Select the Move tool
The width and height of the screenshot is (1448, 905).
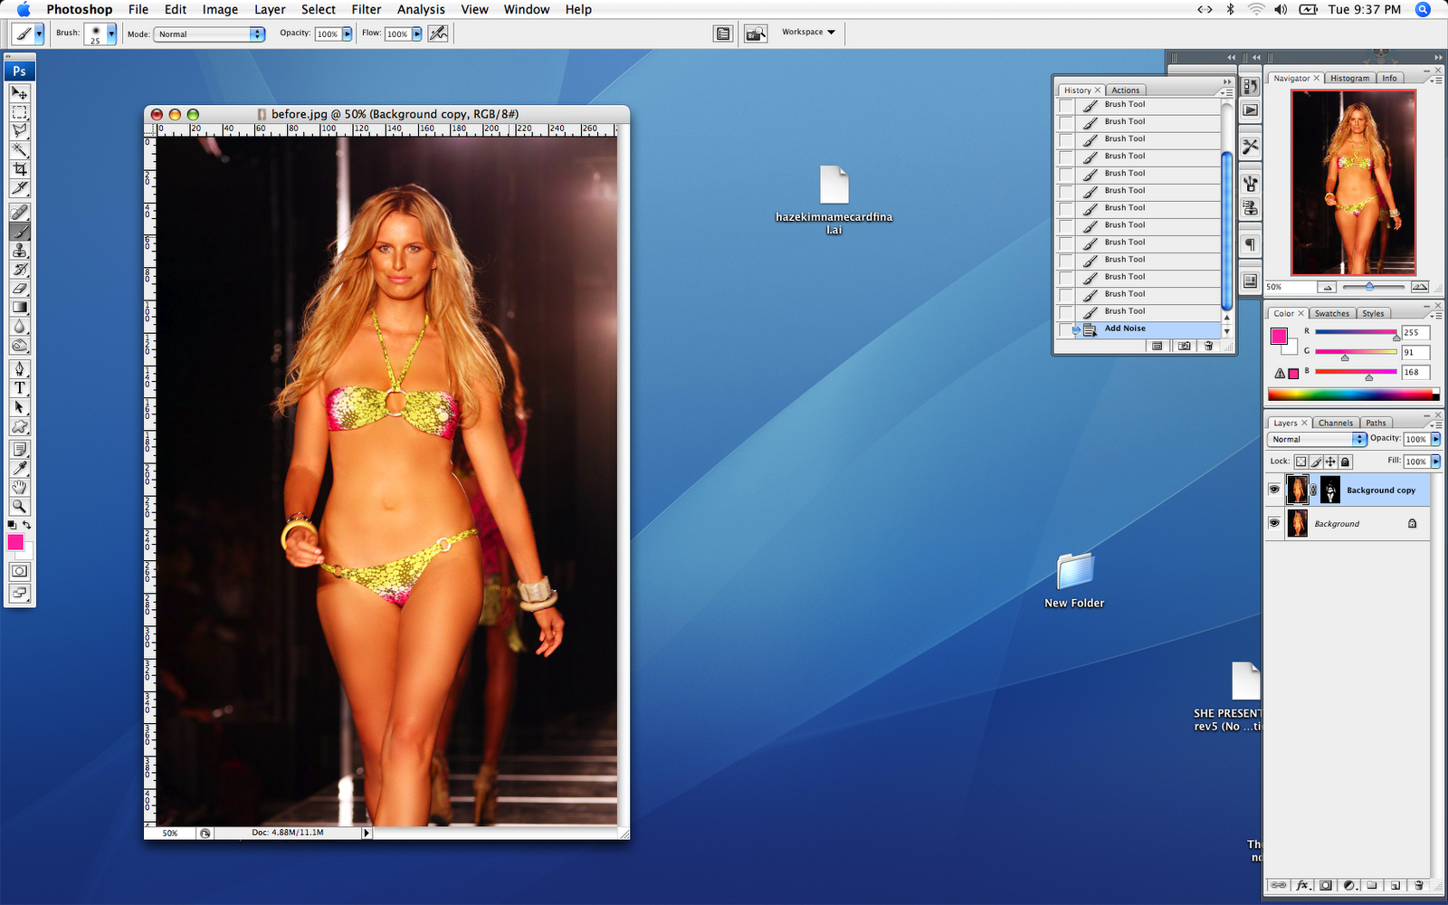pyautogui.click(x=19, y=93)
